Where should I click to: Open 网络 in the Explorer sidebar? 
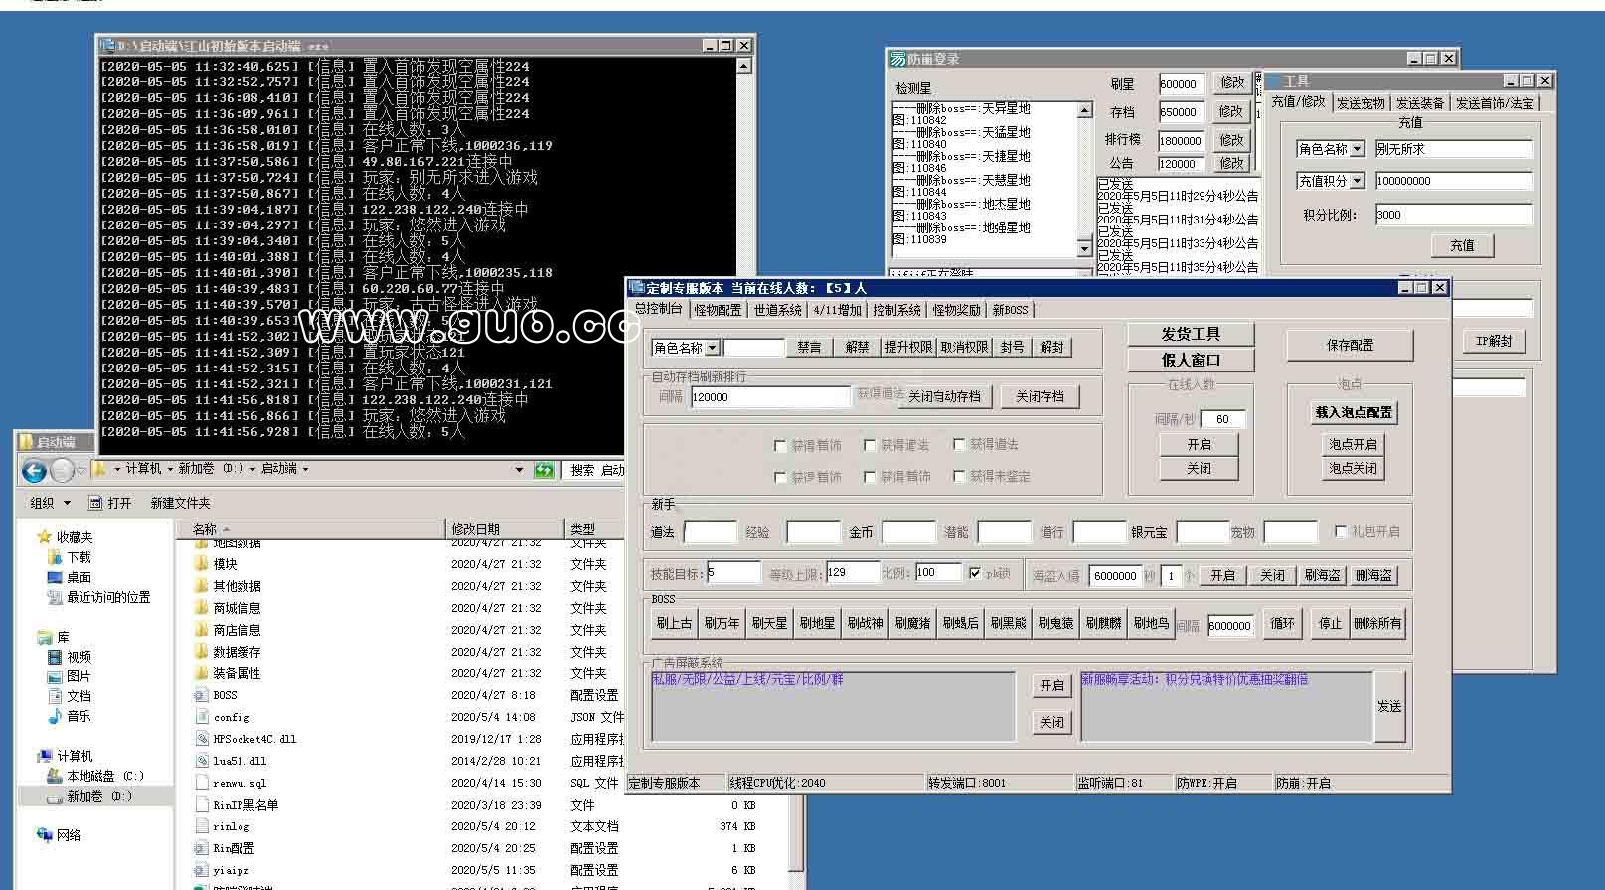tap(59, 835)
